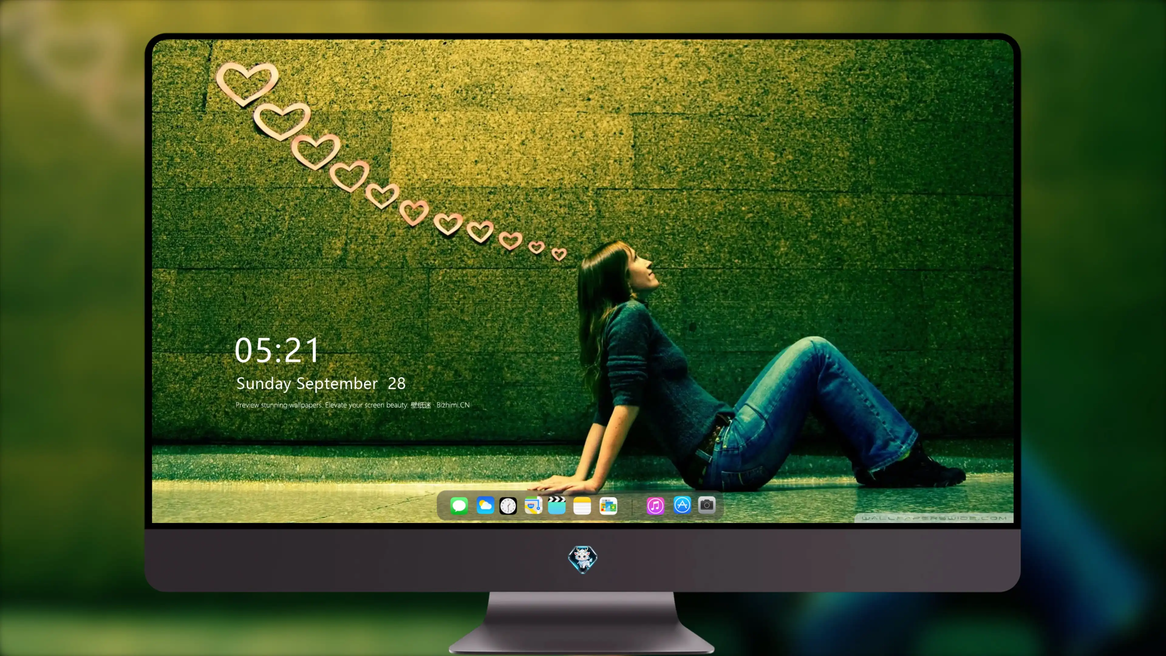
Task: Open the Newsstand app in dock
Action: [608, 506]
